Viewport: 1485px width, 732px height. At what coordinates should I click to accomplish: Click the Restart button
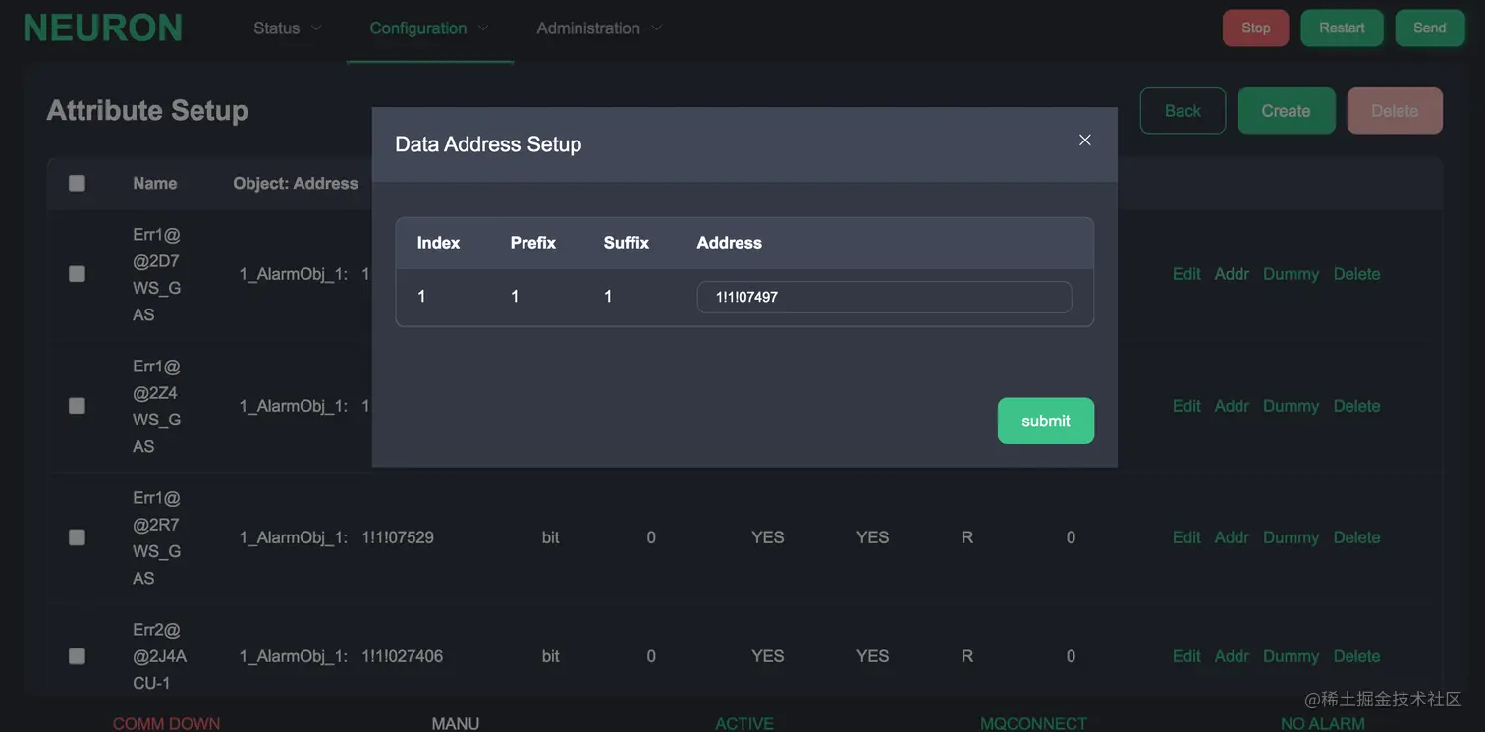coord(1342,28)
